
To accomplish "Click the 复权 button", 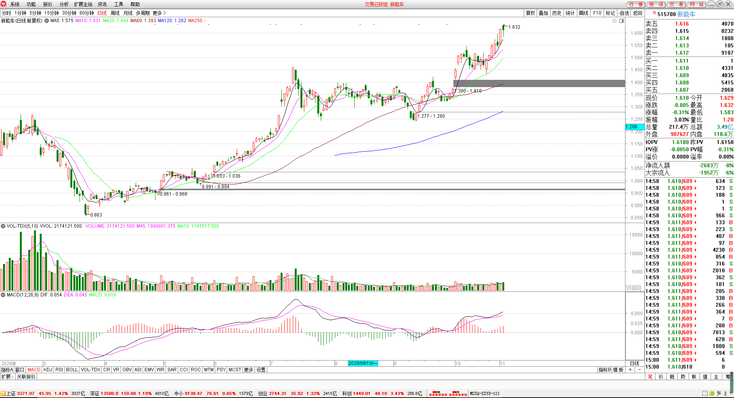I will (531, 13).
